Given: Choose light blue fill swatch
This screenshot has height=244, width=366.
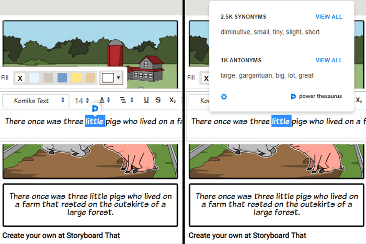Looking at the screenshot, I should coord(34,78).
